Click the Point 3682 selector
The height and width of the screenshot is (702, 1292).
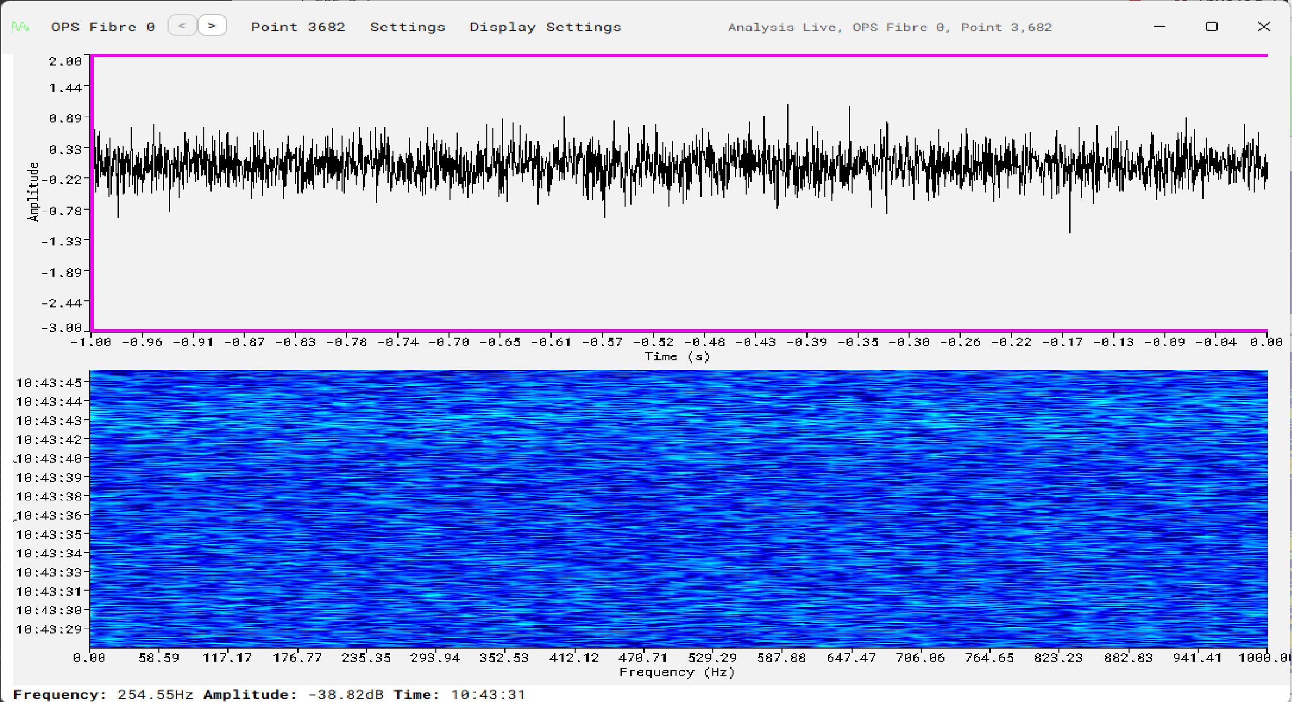tap(298, 27)
